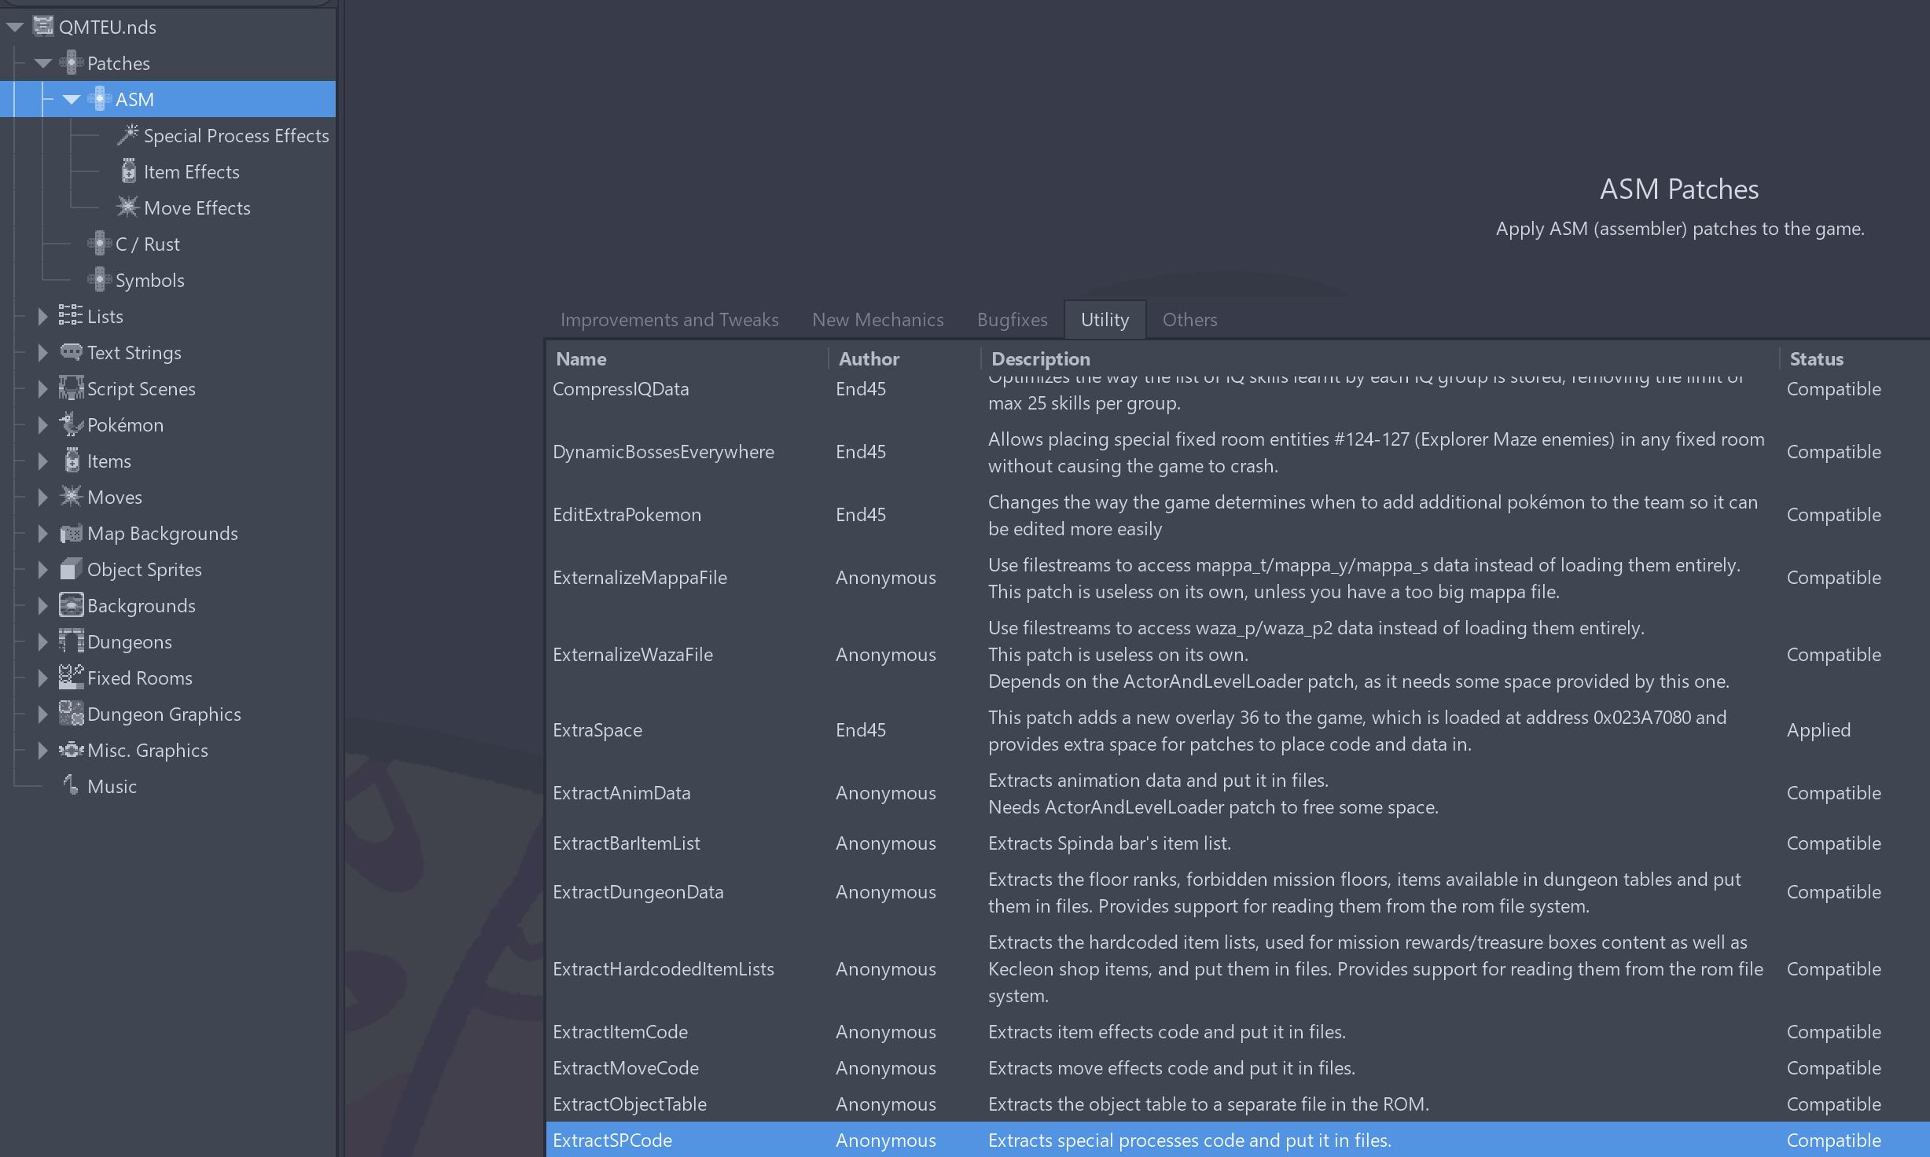This screenshot has width=1930, height=1157.
Task: Switch to the New Mechanics tab
Action: [x=877, y=319]
